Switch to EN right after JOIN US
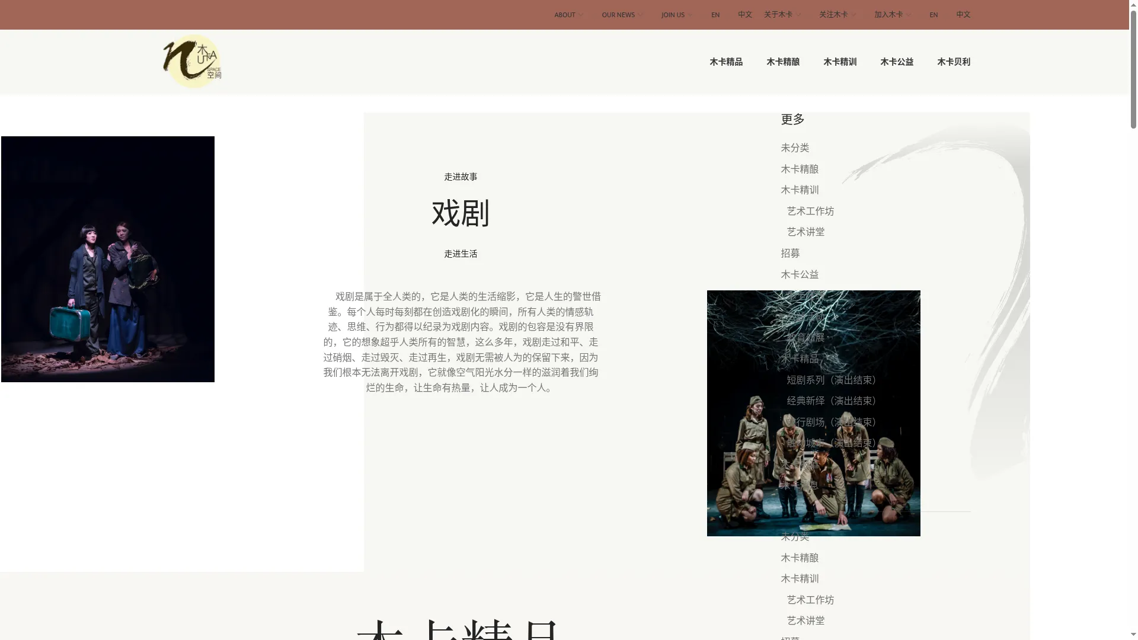Screen dimensions: 1138x640 (x=715, y=15)
